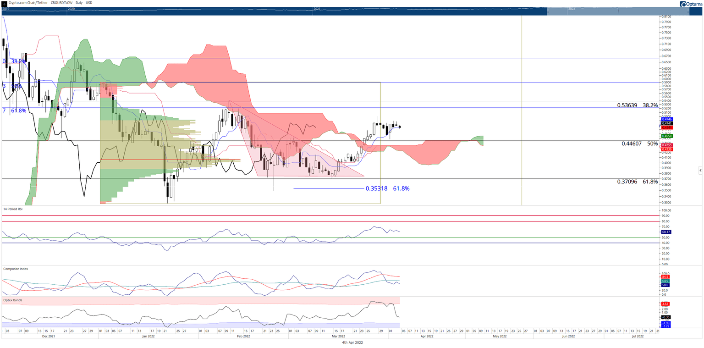Click the Mar 2022 month label
The width and height of the screenshot is (704, 348).
tap(337, 336)
